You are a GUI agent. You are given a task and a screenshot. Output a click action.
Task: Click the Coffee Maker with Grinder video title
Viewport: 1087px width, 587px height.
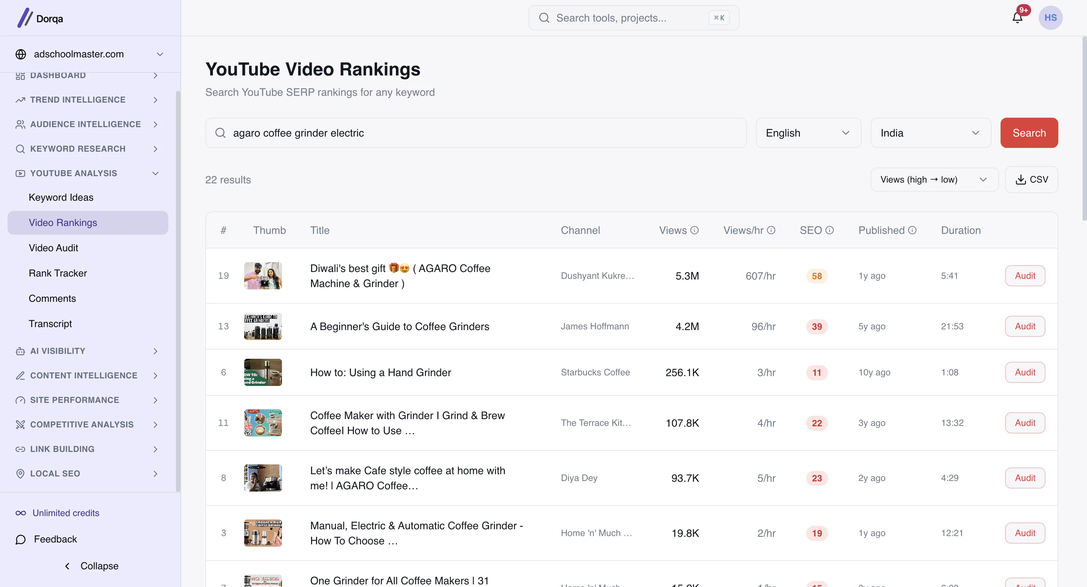pos(407,423)
